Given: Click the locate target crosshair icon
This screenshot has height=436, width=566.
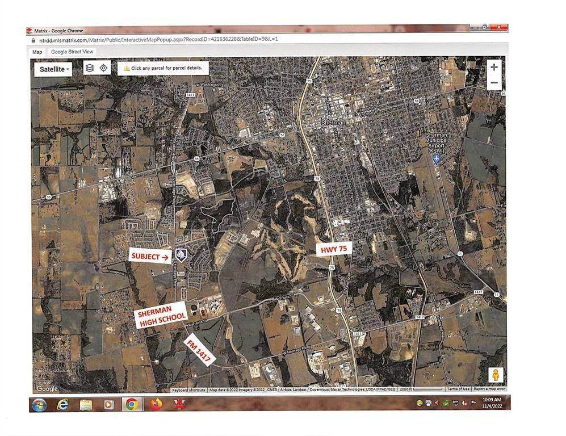Looking at the screenshot, I should click(x=103, y=68).
